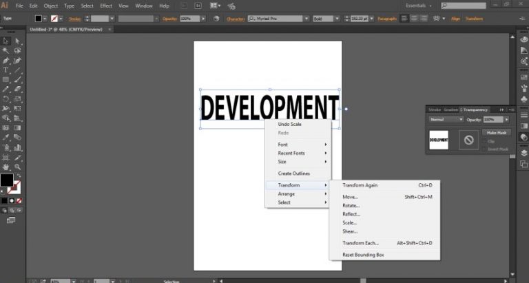This screenshot has height=283, width=529.
Task: Align paragraph text left
Action: [404, 19]
